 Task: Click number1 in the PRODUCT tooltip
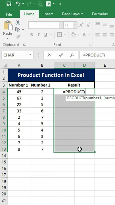click(x=93, y=98)
